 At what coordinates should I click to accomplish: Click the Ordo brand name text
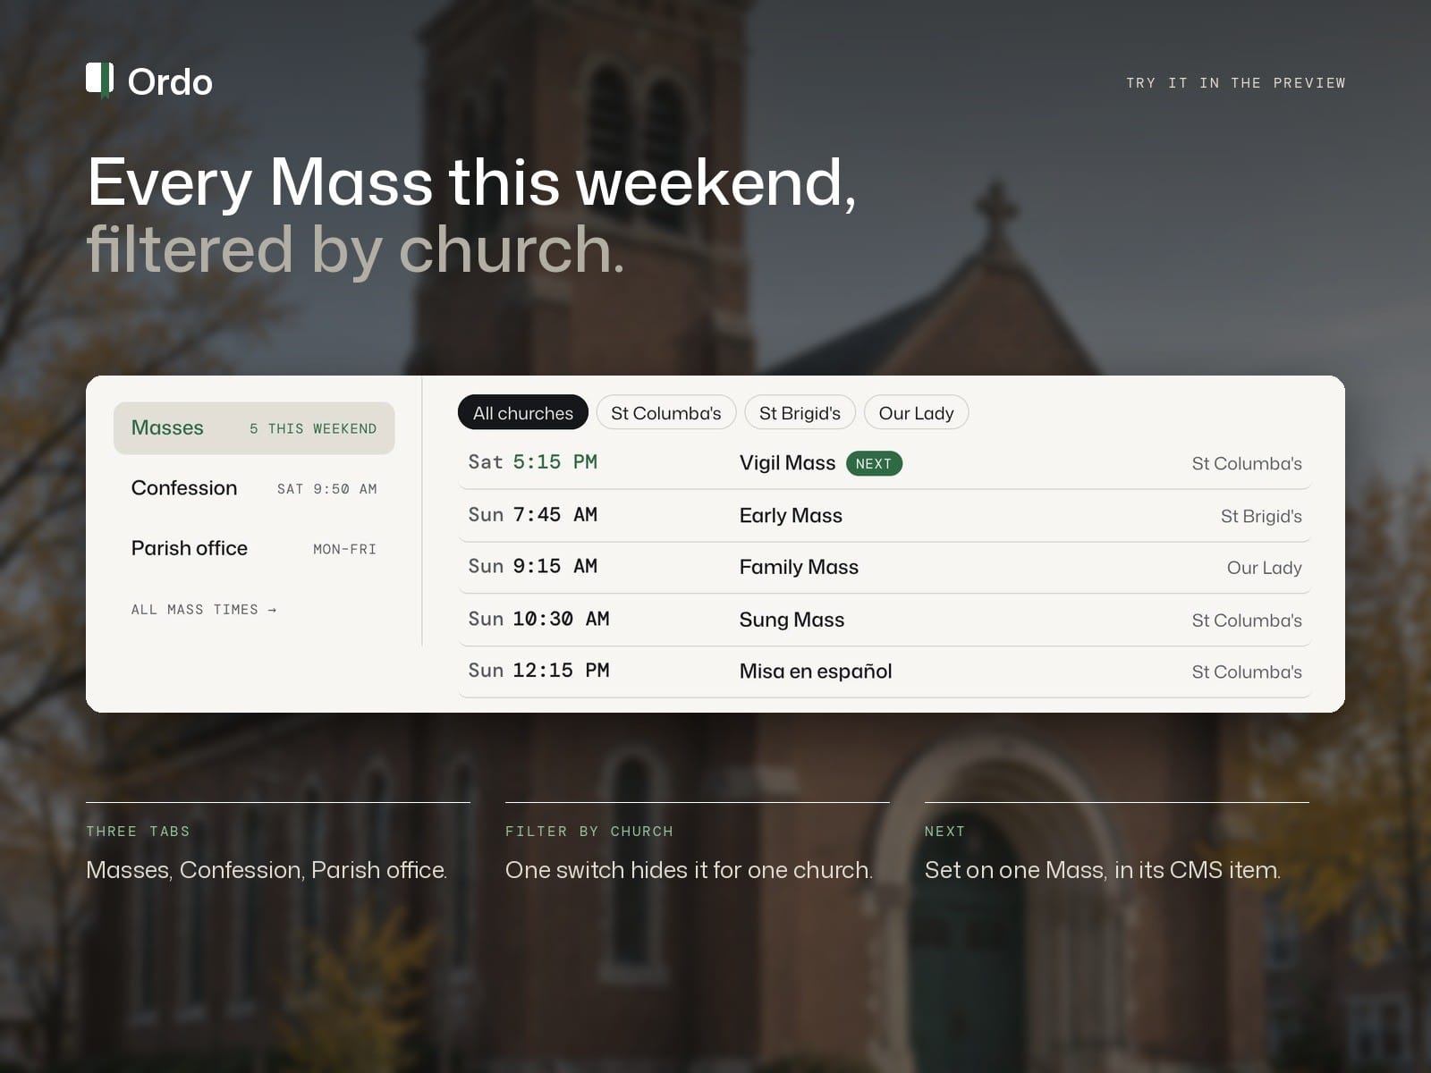coord(170,82)
